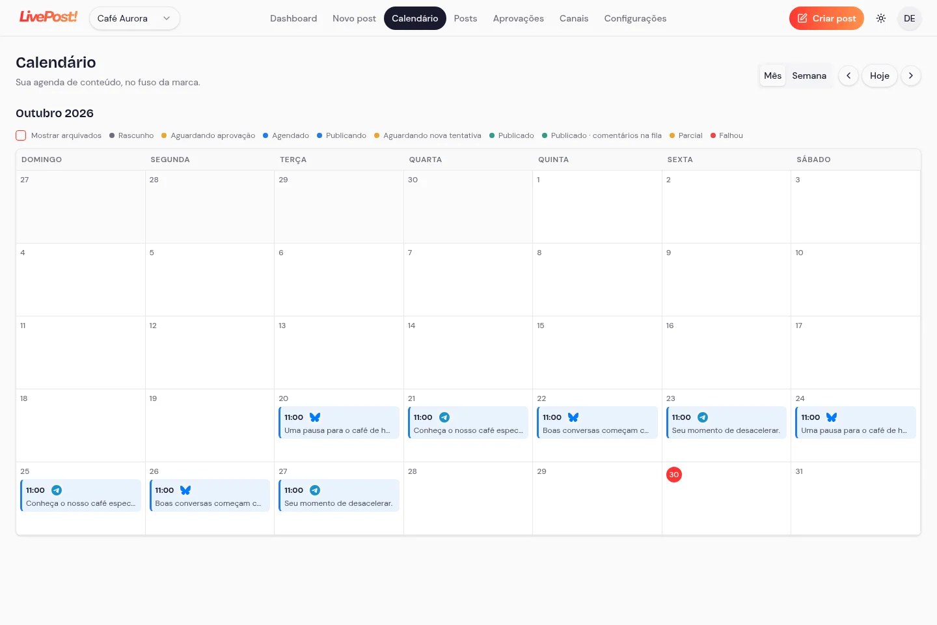This screenshot has width=937, height=625.
Task: Click the Aguardando aprovação legend label
Action: [x=213, y=135]
